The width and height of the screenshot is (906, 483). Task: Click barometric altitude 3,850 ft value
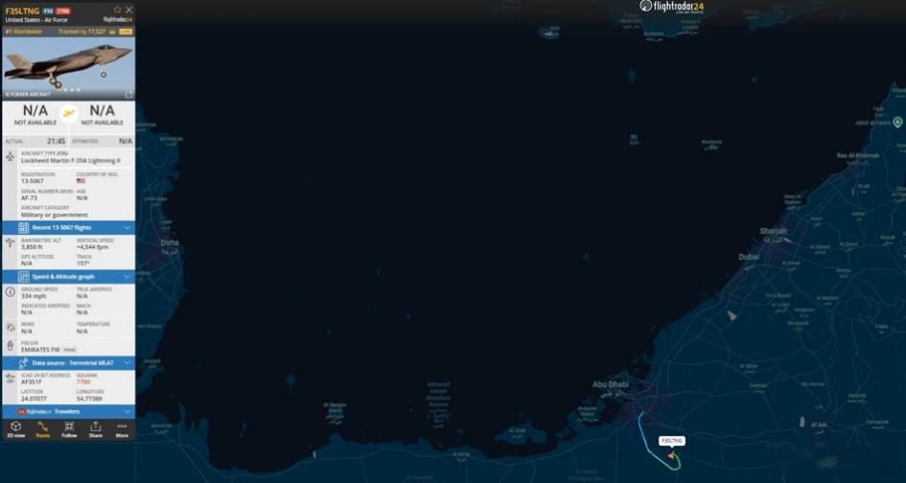point(32,247)
